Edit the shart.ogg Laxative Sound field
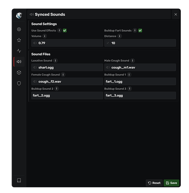 [x=67, y=67]
